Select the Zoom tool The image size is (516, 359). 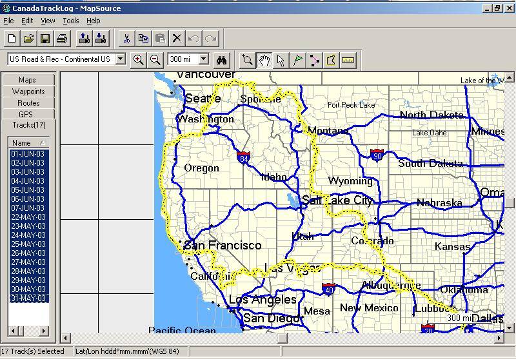tap(248, 60)
